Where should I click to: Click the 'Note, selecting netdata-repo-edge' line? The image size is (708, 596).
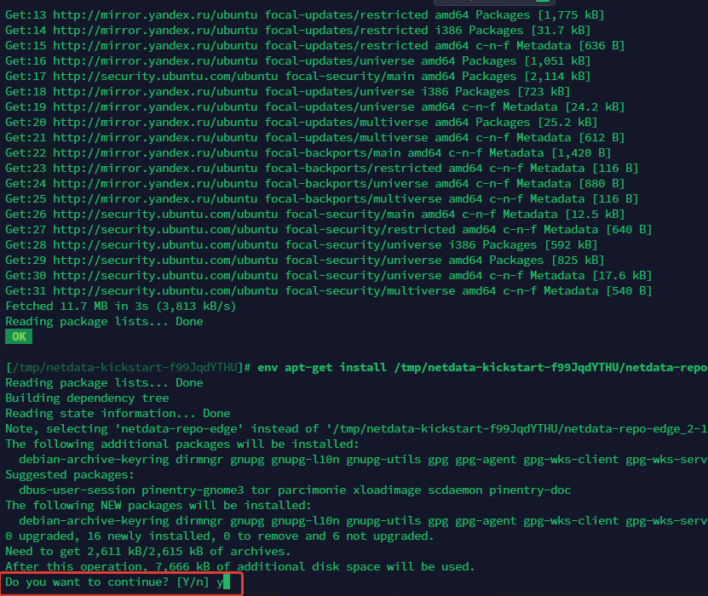(356, 428)
